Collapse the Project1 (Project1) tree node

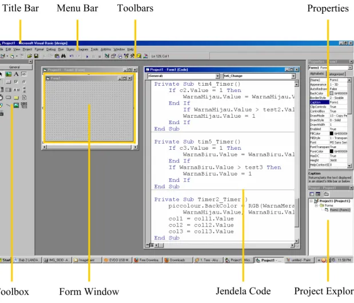311,201
